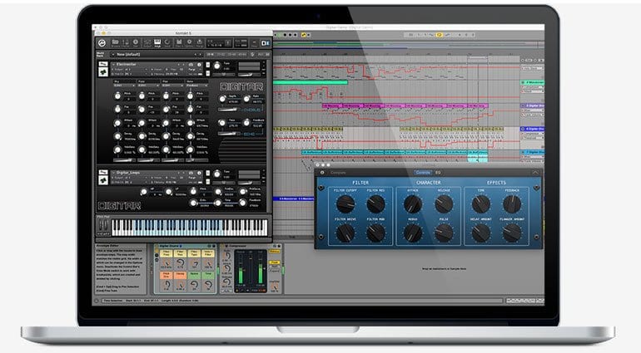Viewport: 641px width, 353px height.
Task: Open the Browse panel in Kontakt
Action: (x=115, y=43)
